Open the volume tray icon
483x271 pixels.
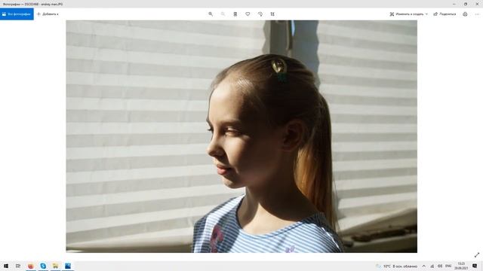click(x=440, y=266)
